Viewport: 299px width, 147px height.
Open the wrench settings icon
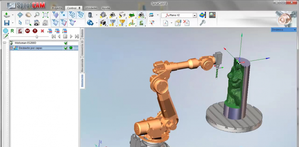(x=202, y=23)
